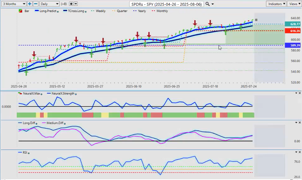Click the black plus forecast increment button
The image size is (302, 180).
(x=71, y=4)
